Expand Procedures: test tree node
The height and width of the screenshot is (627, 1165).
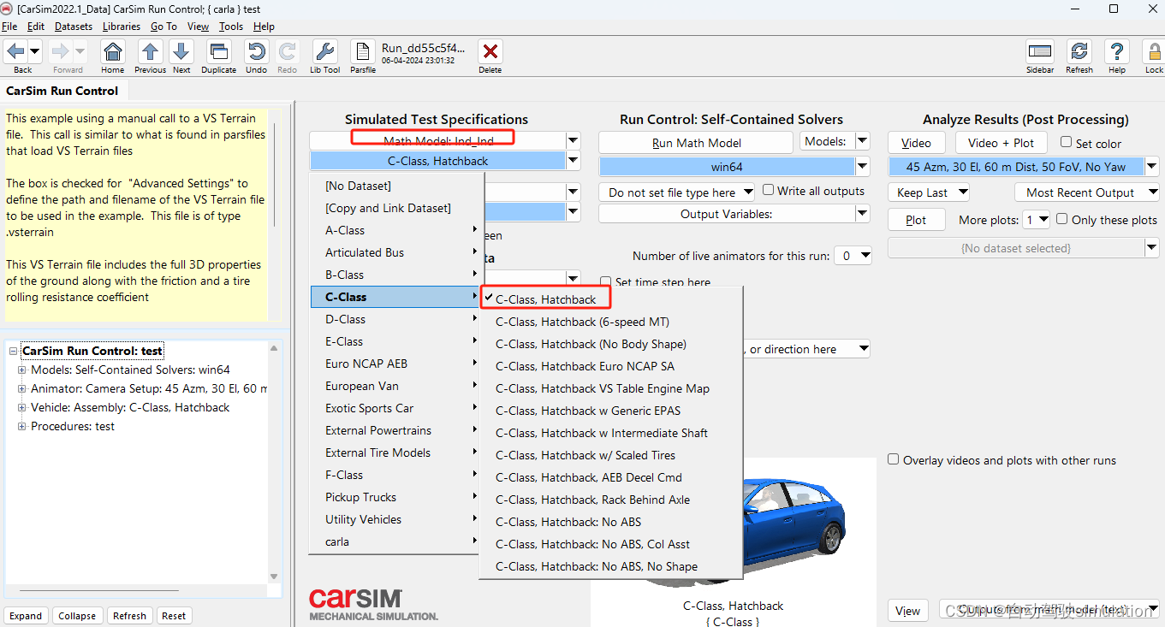22,427
